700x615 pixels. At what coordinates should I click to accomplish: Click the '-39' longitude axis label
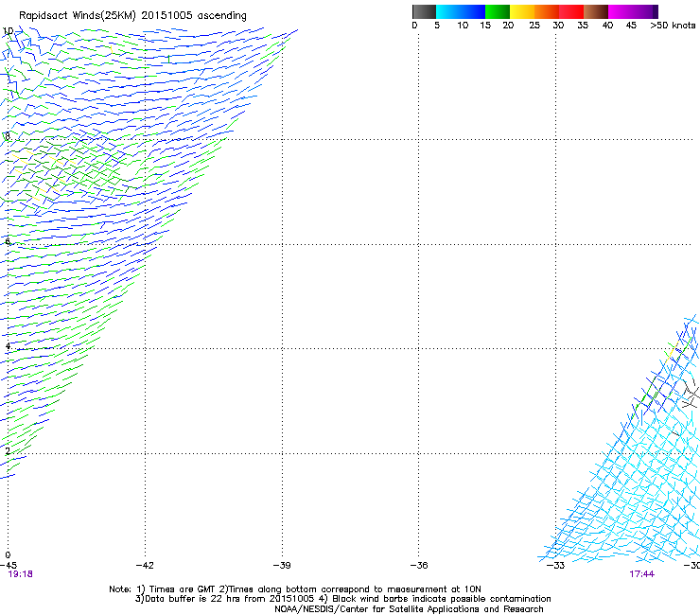click(x=282, y=566)
